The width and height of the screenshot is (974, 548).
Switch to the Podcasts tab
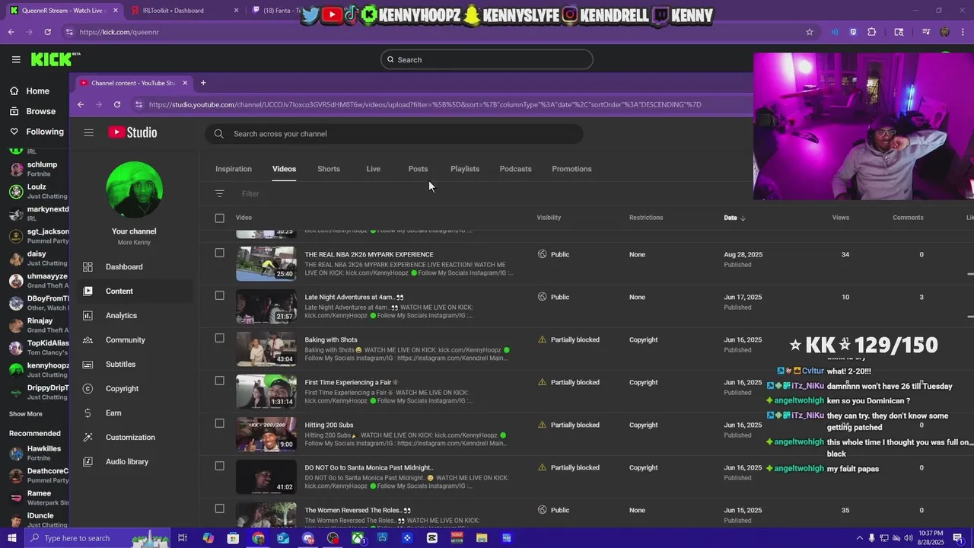point(516,169)
